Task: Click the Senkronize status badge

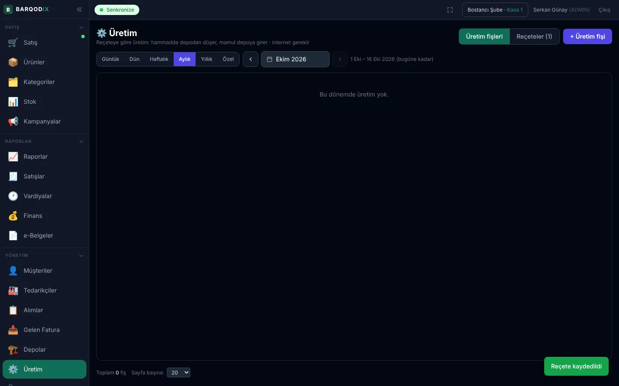Action: (117, 10)
